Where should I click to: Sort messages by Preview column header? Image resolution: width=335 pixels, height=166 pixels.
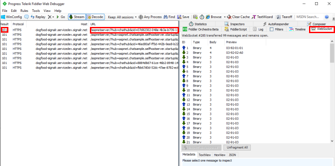pos(245,42)
